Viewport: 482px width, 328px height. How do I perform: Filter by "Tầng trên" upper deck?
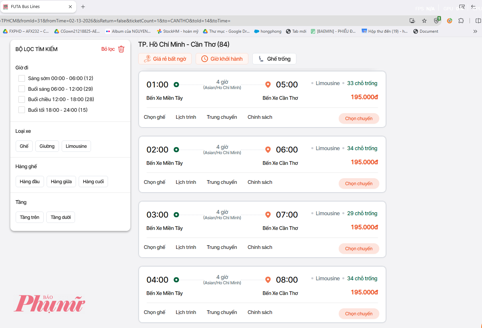coord(29,217)
